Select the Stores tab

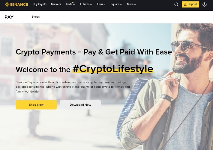[x=36, y=17]
